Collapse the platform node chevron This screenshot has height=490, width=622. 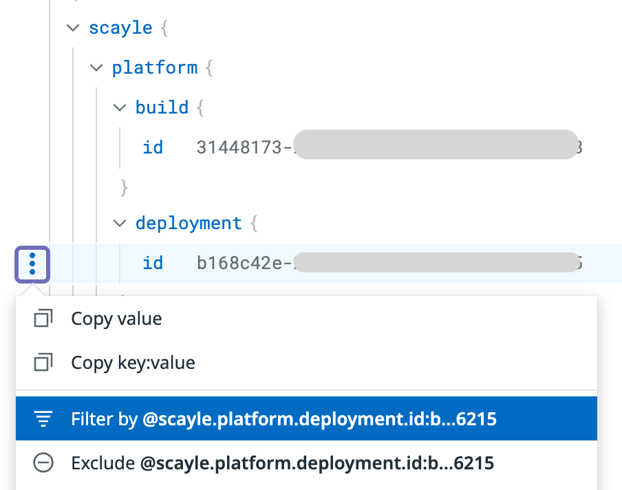[x=96, y=67]
